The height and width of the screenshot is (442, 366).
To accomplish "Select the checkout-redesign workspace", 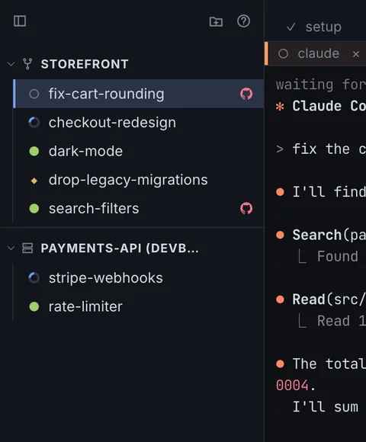I will tap(139, 123).
